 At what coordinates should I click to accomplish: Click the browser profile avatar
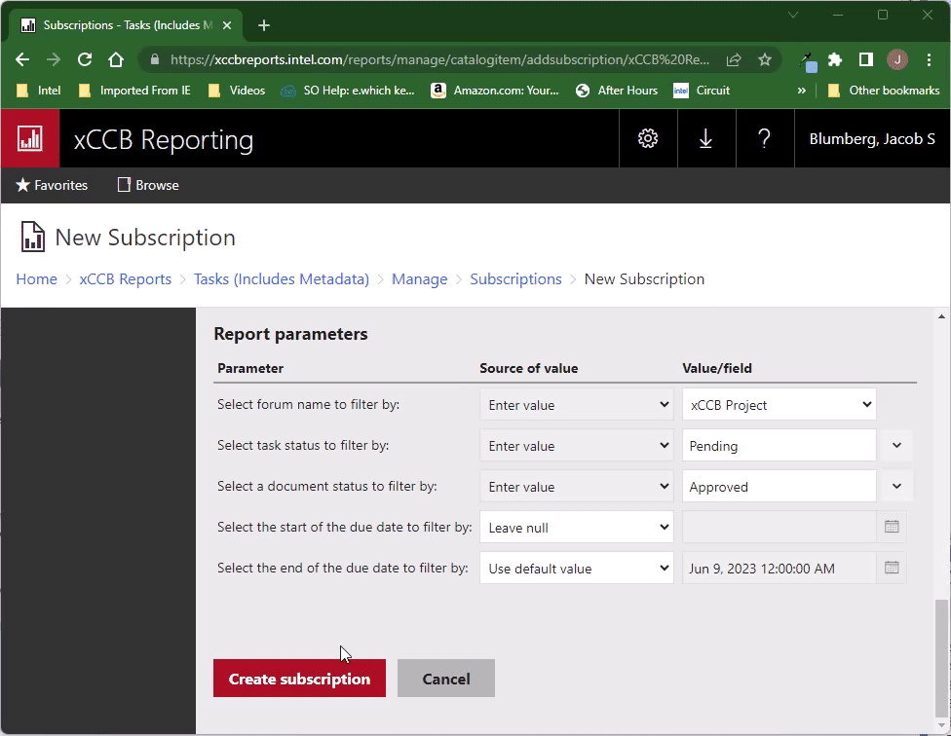point(897,59)
